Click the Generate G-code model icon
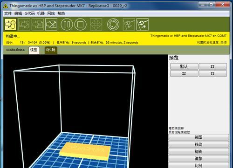The width and height of the screenshot is (233, 168). (51, 24)
